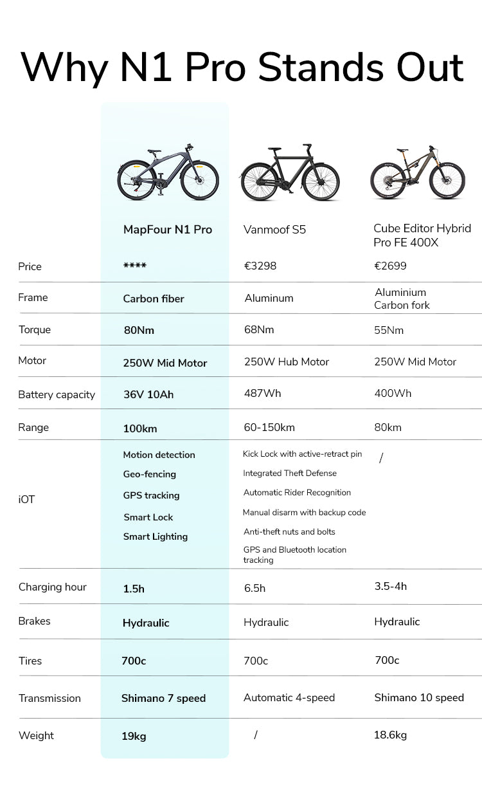Click the hidden N1 Pro price asterisks

click(x=134, y=266)
